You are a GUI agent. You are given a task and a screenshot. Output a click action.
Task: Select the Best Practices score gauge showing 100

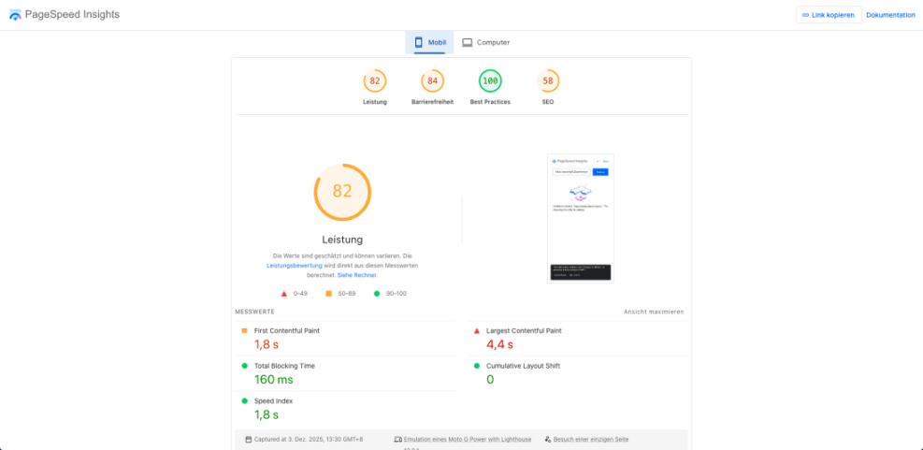click(x=490, y=80)
